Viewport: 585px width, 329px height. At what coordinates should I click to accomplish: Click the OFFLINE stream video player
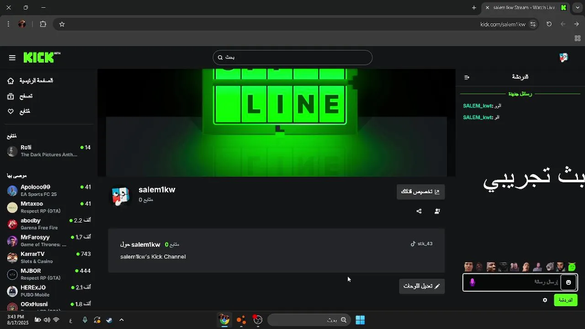tap(277, 122)
